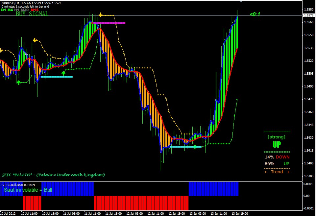Click the '10 Jul 11:00' time label
This screenshot has height=216, width=316.
[x=29, y=213]
